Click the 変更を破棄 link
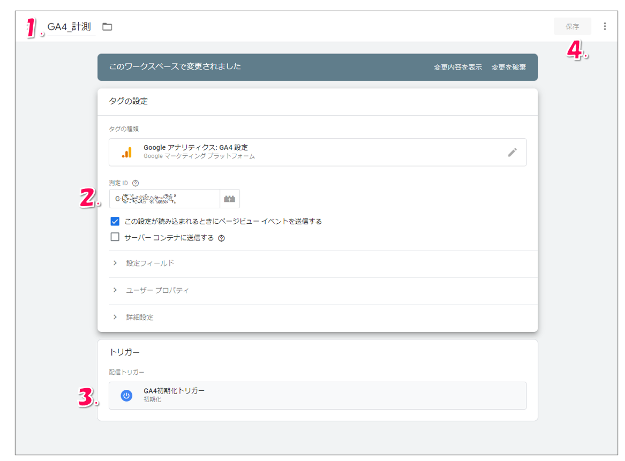 click(508, 67)
